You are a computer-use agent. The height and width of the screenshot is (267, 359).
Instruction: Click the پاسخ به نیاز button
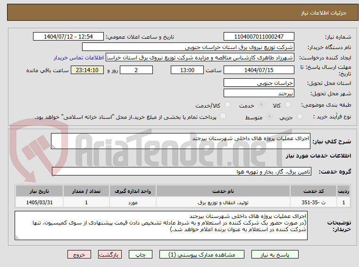[x=275, y=254]
